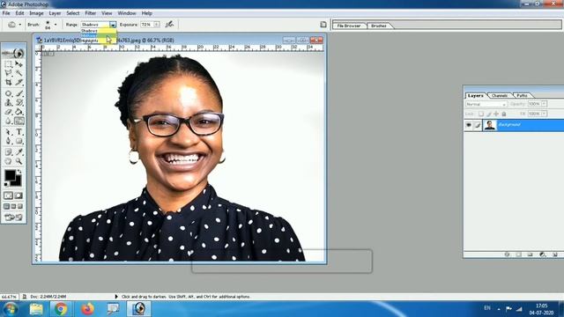Click the Exposure value field

pos(146,25)
